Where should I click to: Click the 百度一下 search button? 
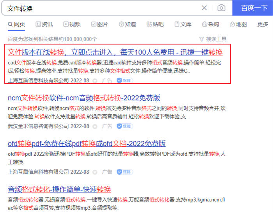tap(253, 8)
